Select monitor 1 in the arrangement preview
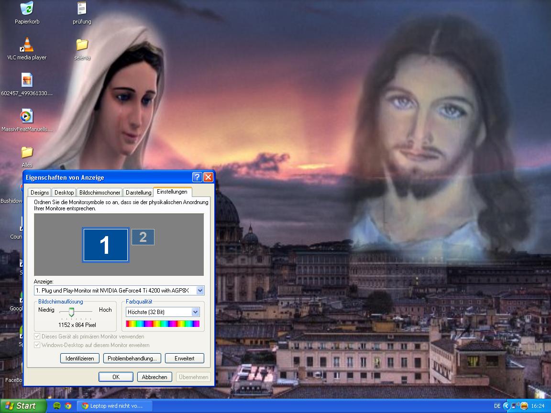The width and height of the screenshot is (551, 413). [105, 245]
